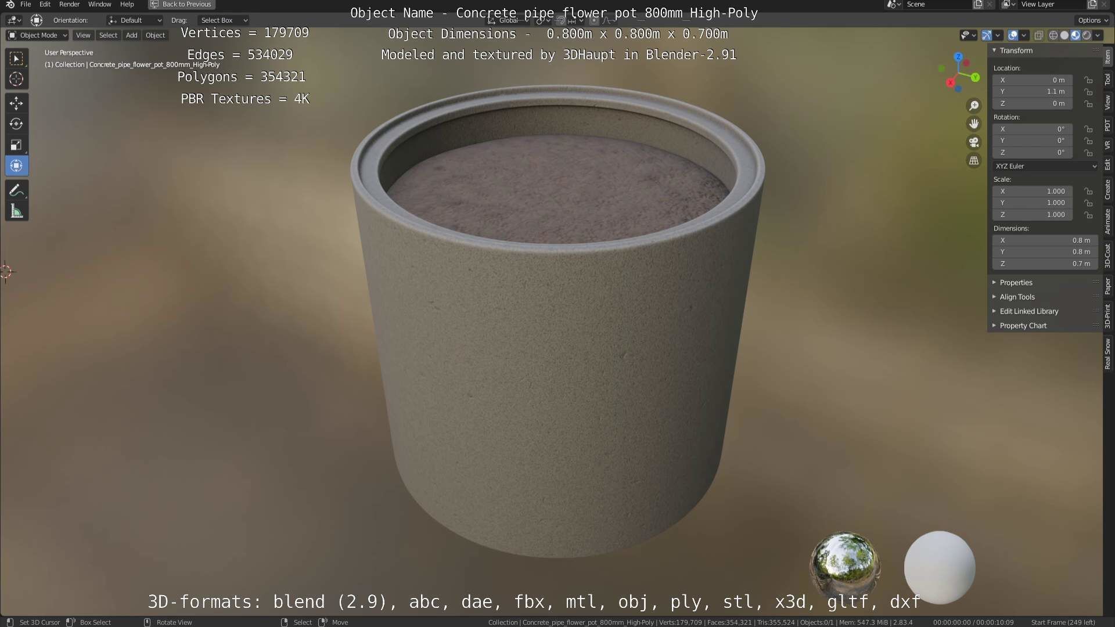
Task: Open the Help menu
Action: tap(127, 4)
